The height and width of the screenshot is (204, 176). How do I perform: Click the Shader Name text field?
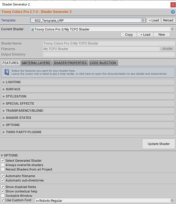(x=109, y=43)
